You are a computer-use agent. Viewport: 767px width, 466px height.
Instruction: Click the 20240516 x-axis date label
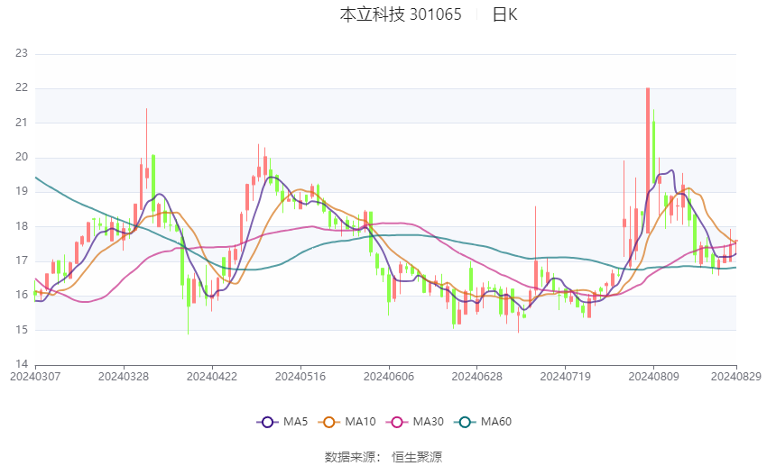[300, 377]
